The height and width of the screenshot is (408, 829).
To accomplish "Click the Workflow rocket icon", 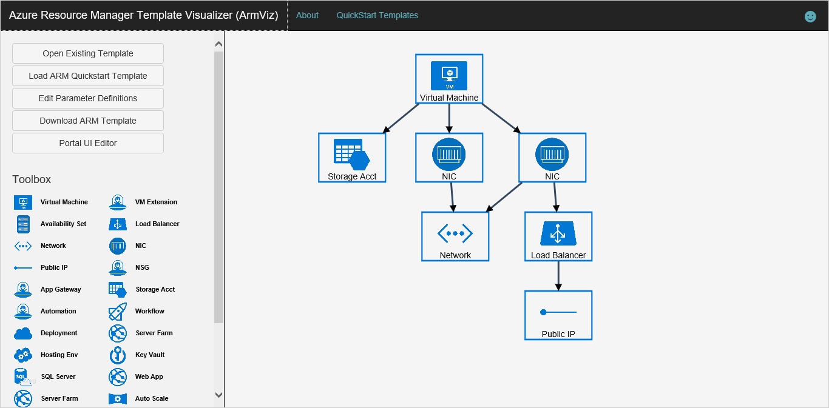I will pos(118,311).
